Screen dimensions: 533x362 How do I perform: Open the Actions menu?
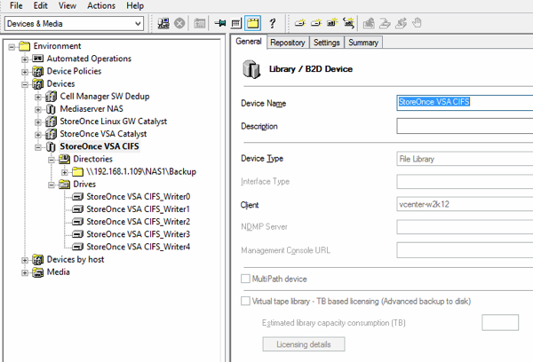pos(101,5)
